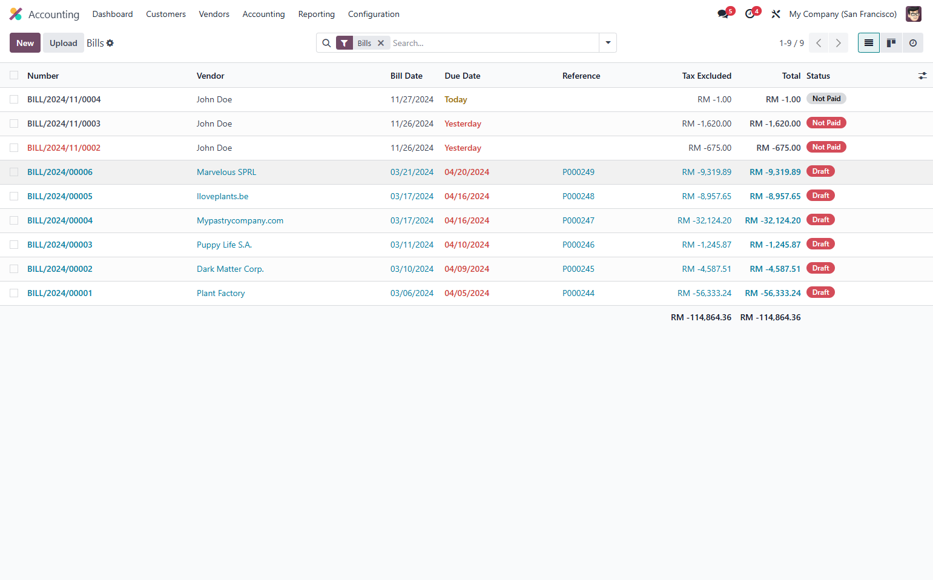This screenshot has height=580, width=933.
Task: Click into the Search input field
Action: click(493, 43)
